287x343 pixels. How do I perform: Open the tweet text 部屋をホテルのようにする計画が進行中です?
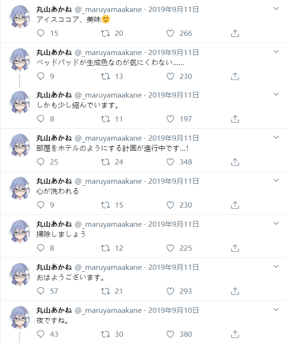[112, 148]
